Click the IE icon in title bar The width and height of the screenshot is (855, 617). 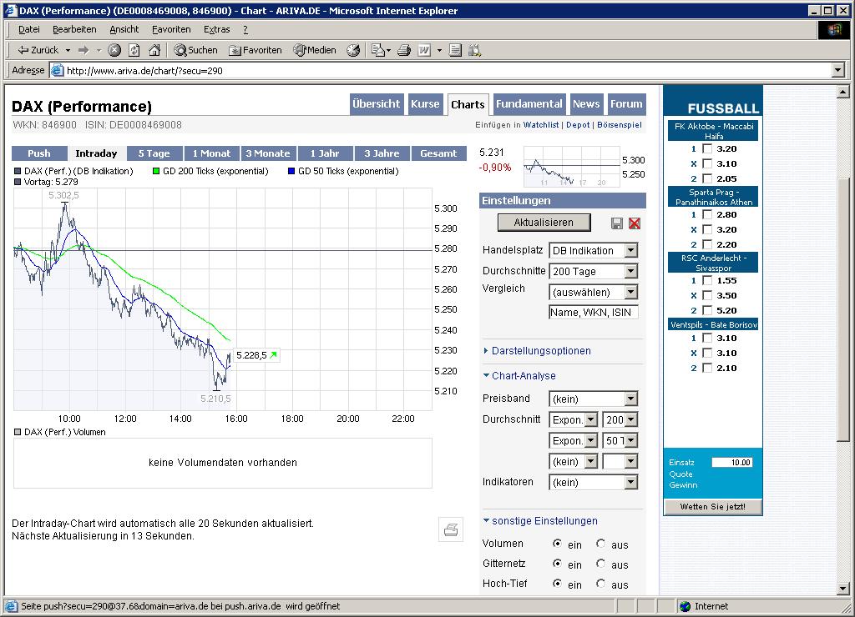pyautogui.click(x=11, y=10)
